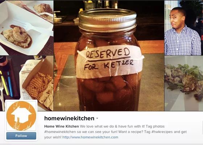This screenshot has width=203, height=145.
Task: Open the orange house profile logo
Action: (x=21, y=116)
